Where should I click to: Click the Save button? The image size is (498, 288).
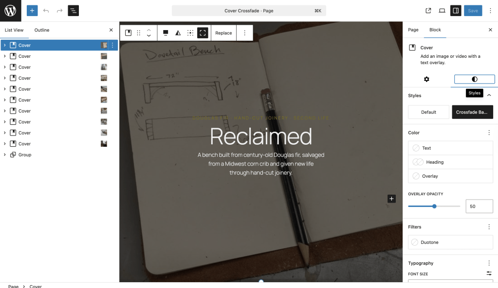(473, 11)
